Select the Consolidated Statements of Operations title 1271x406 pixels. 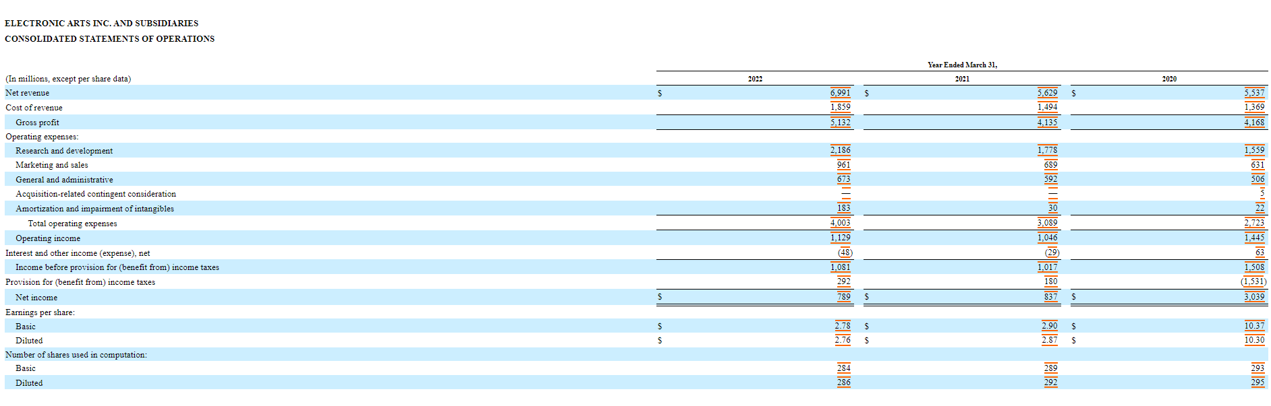(x=109, y=39)
